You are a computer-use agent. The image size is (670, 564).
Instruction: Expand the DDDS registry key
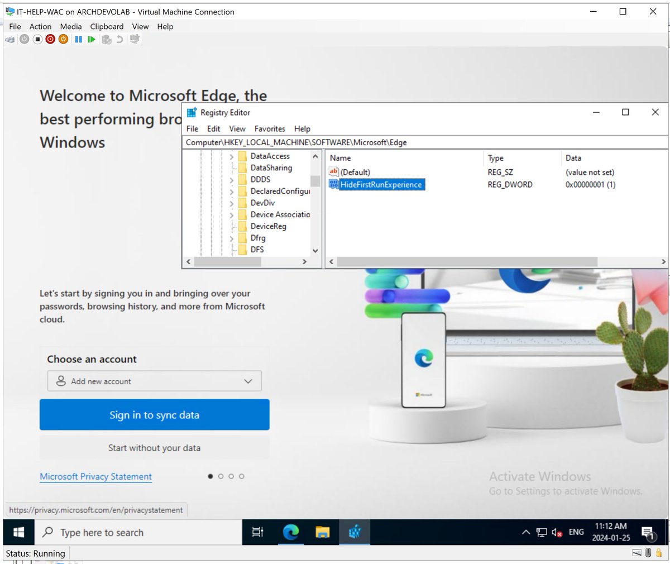coord(232,180)
